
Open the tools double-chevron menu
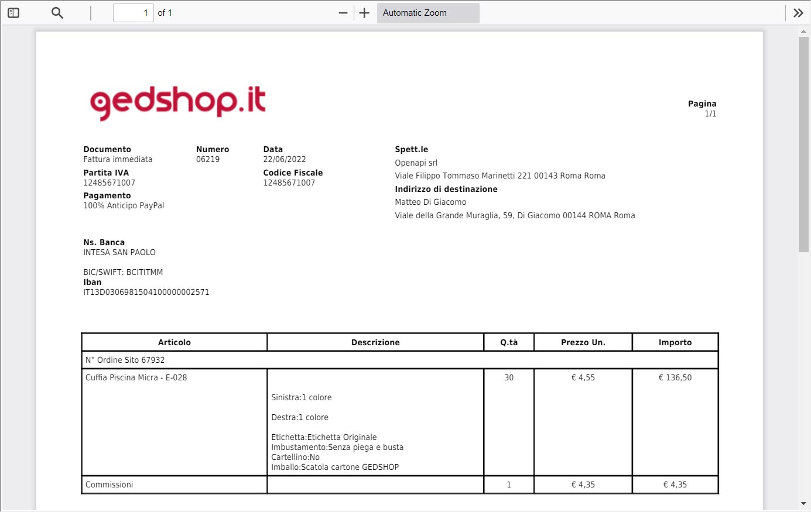pos(798,13)
